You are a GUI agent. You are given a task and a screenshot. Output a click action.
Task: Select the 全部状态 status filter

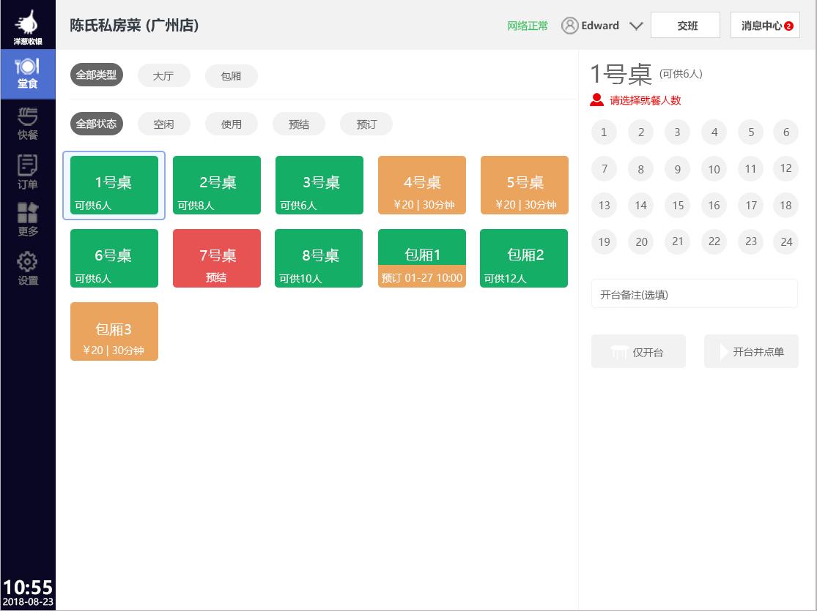[x=97, y=124]
